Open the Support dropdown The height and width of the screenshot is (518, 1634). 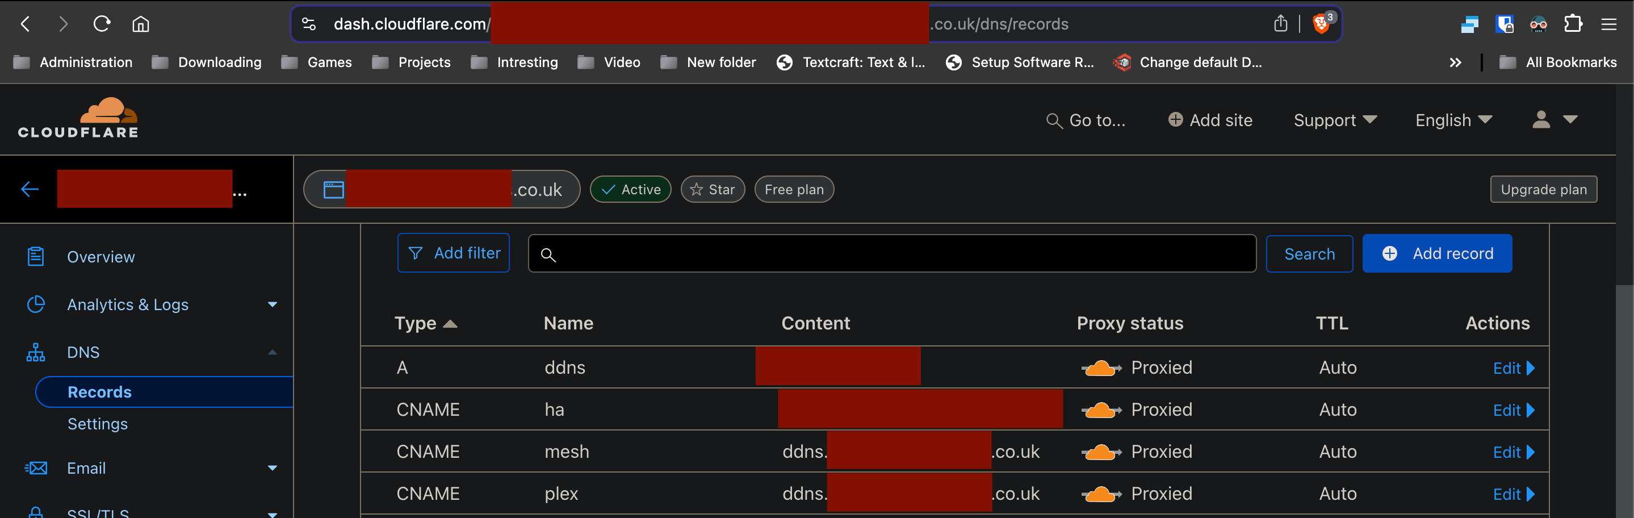(x=1335, y=120)
